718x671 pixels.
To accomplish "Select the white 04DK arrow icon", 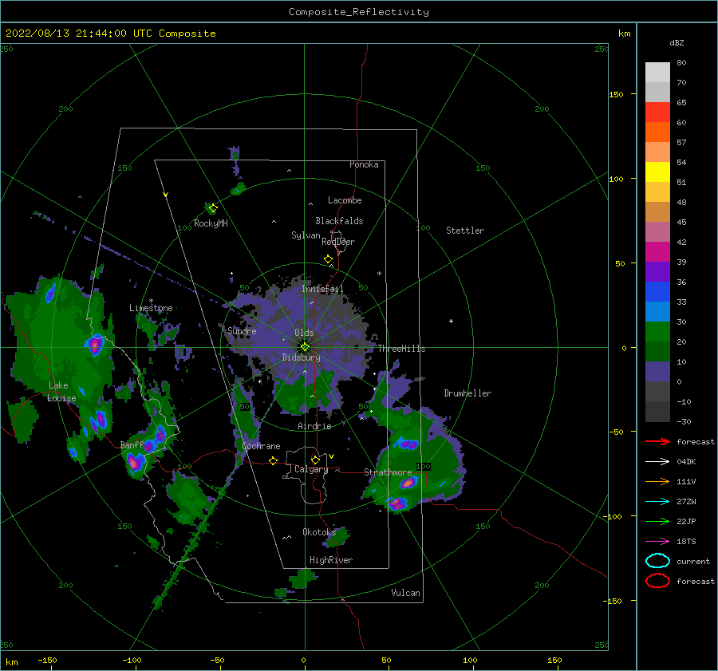I will [657, 462].
